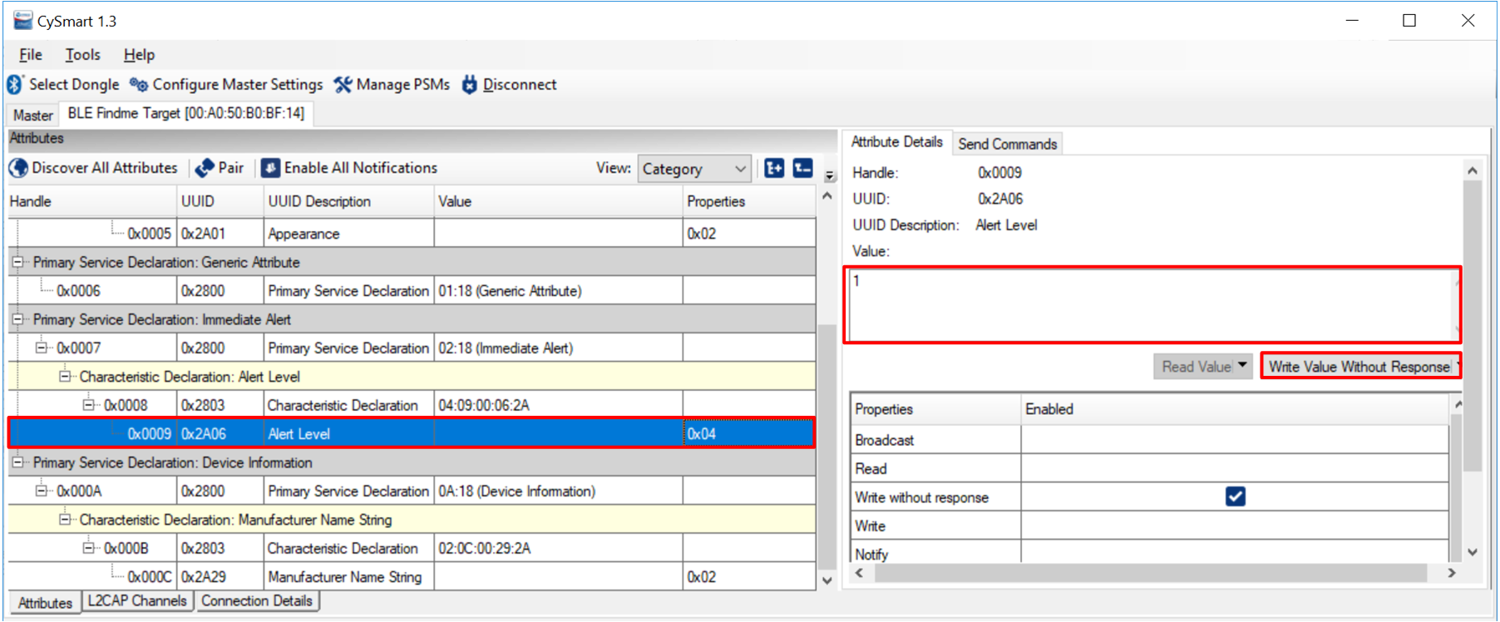Viewport: 1500px width, 622px height.
Task: Collapse the handle 0x000B node
Action: 88,548
